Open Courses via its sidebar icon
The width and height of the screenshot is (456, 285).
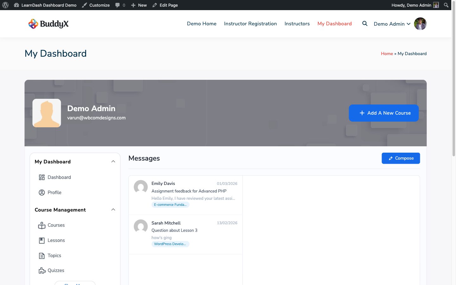tap(42, 225)
